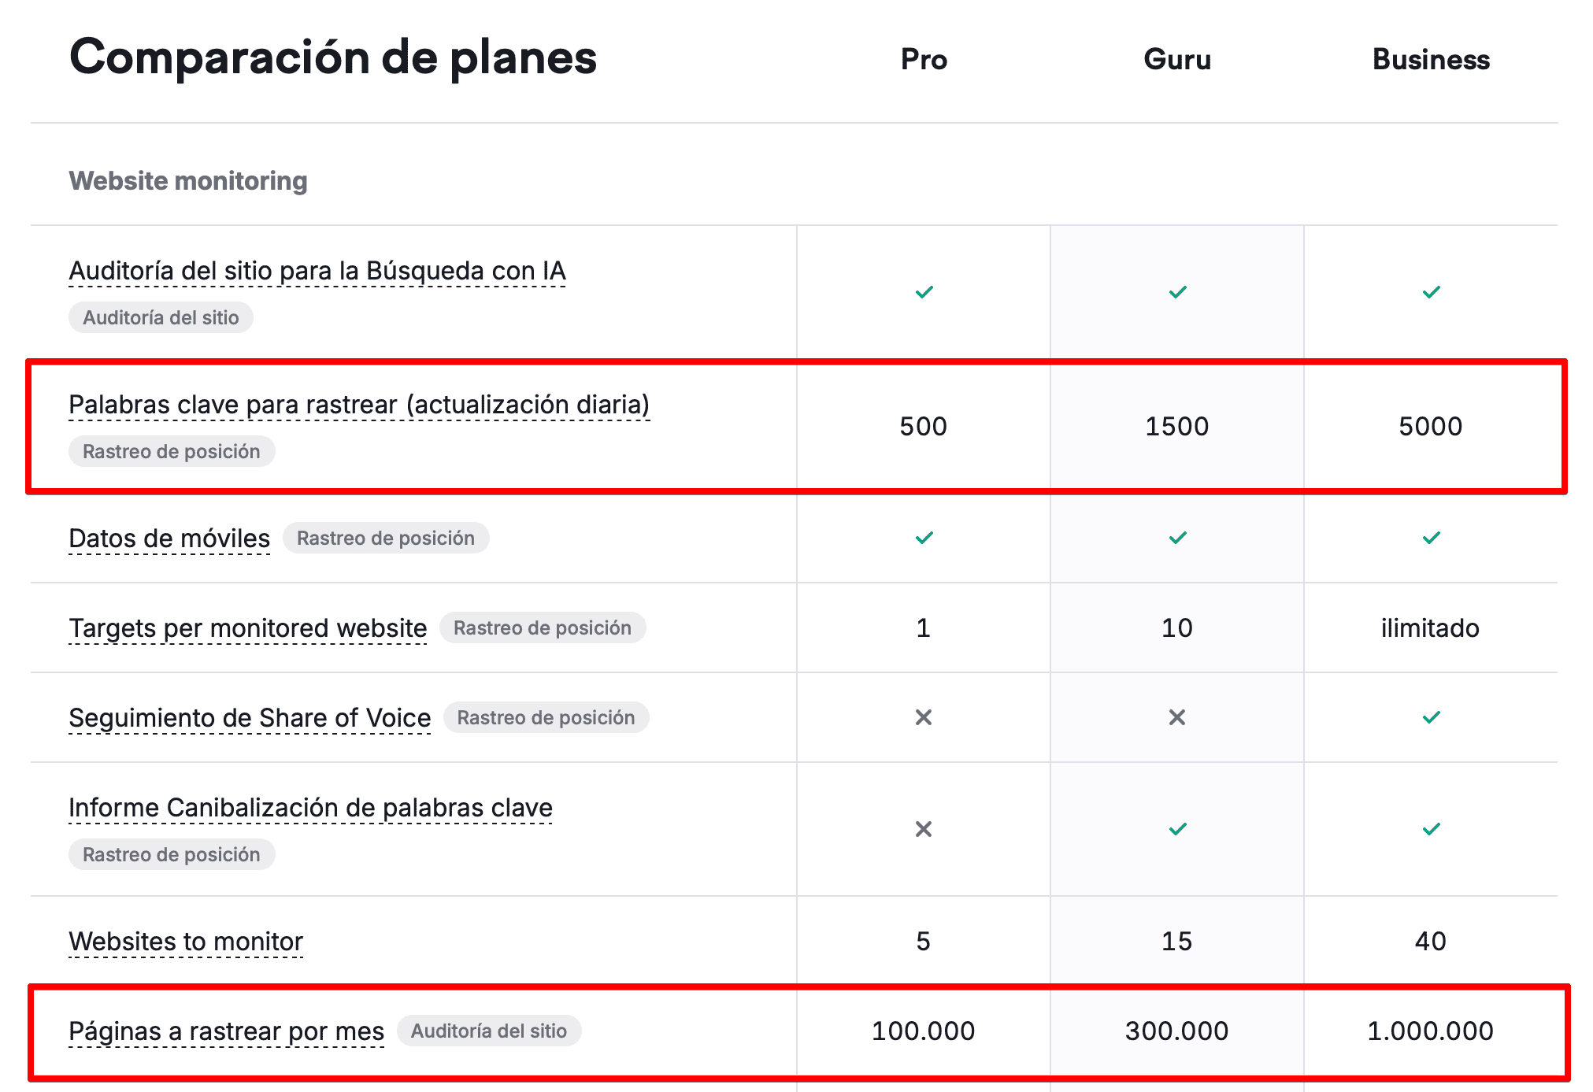Click the Guru X icon for Share of Voice
This screenshot has width=1593, height=1092.
(1177, 717)
